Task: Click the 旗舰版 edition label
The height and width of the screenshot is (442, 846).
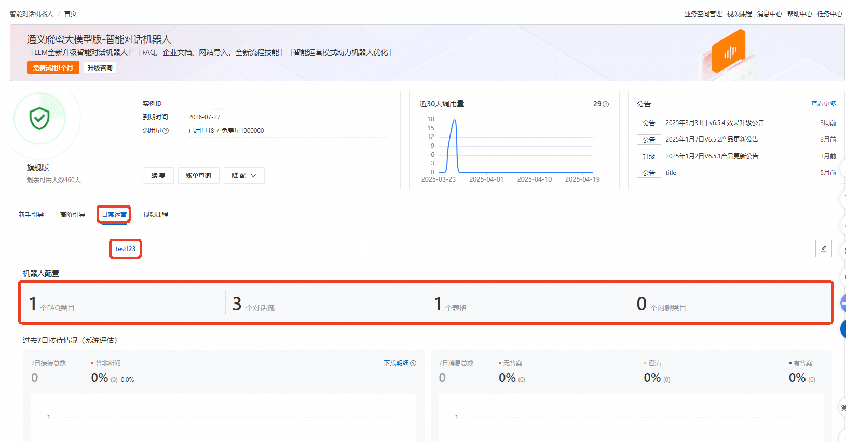Action: pyautogui.click(x=38, y=168)
